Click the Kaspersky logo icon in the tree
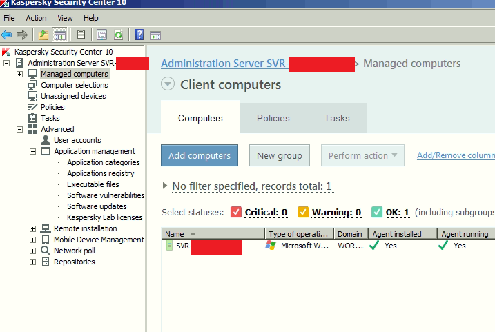 [x=6, y=52]
